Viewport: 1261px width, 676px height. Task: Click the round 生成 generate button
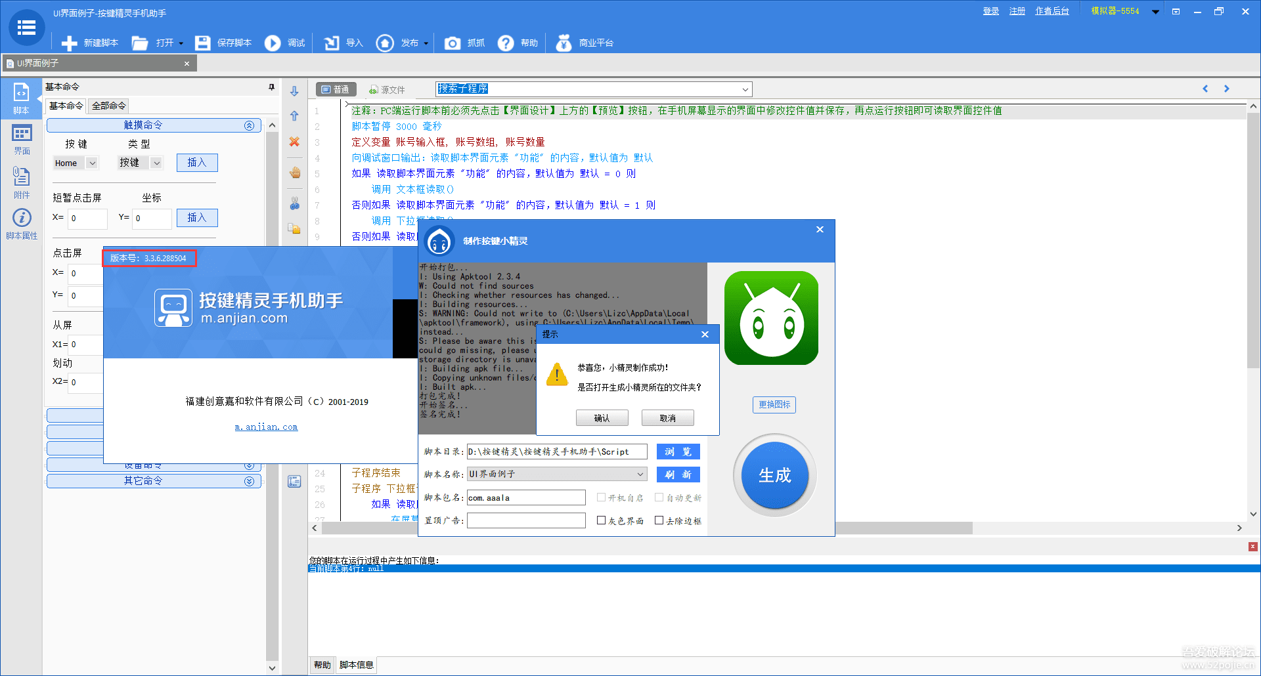coord(774,475)
